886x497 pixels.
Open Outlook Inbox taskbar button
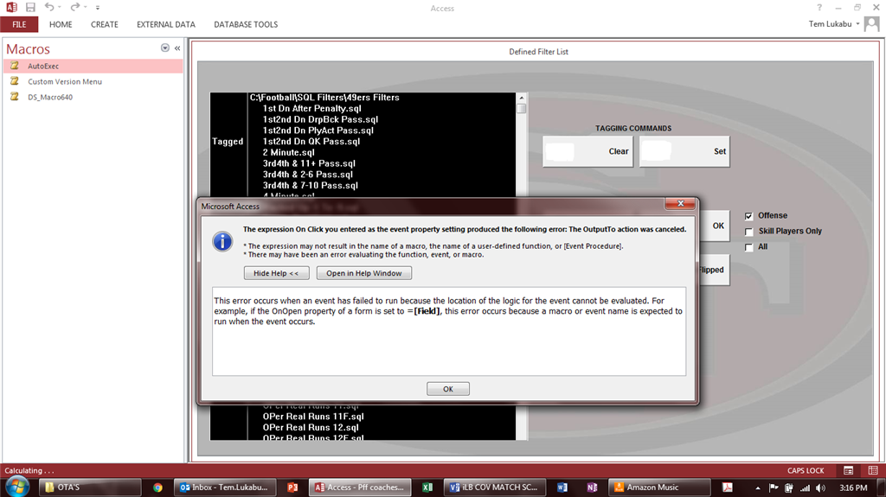[x=225, y=487]
